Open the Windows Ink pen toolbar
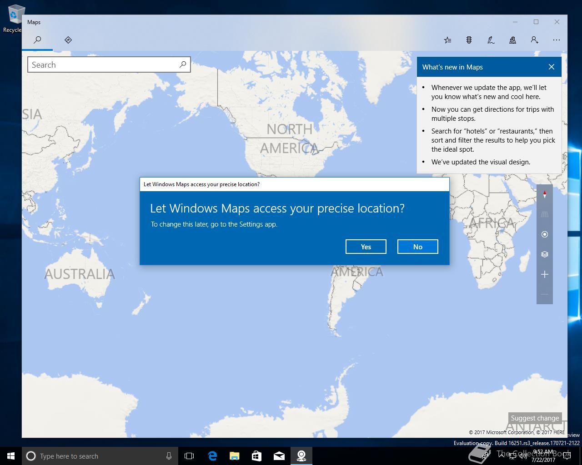Viewport: 582px width, 465px height. point(491,40)
